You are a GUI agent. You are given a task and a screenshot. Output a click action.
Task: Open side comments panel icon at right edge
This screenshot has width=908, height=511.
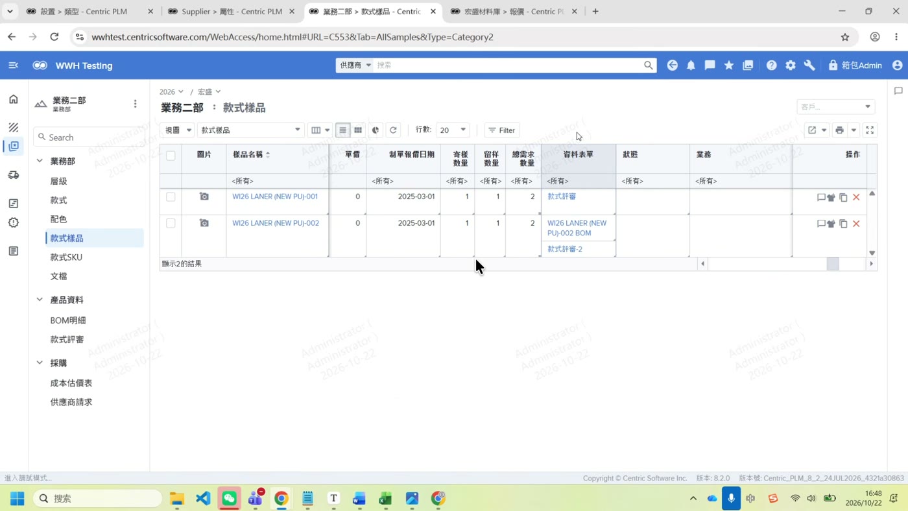point(898,91)
